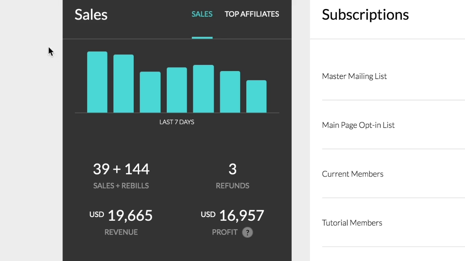Click the sixth bar in sales chart
This screenshot has height=261, width=465.
(x=230, y=92)
